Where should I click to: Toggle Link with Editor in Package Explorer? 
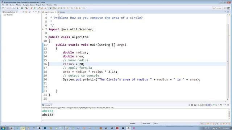pos(26,12)
